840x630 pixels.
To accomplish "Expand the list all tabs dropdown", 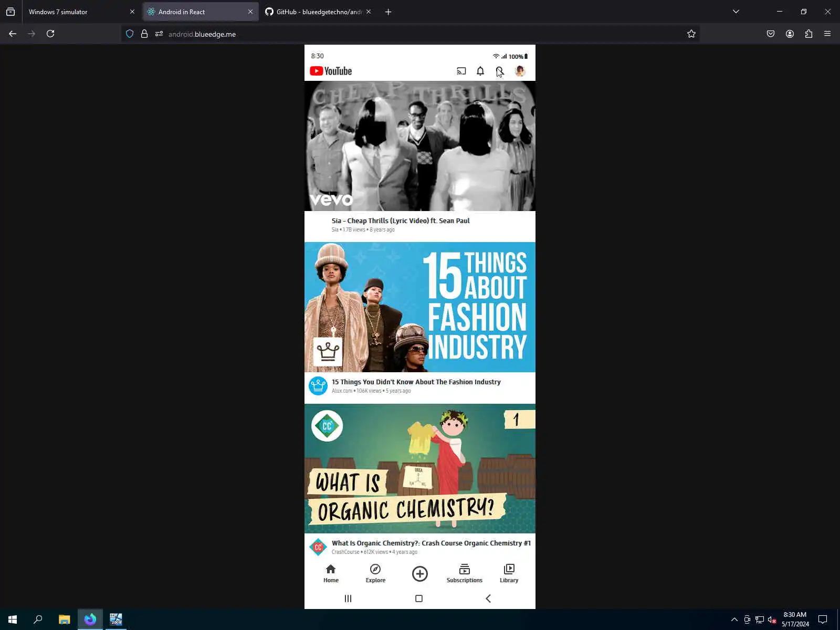I will [736, 12].
